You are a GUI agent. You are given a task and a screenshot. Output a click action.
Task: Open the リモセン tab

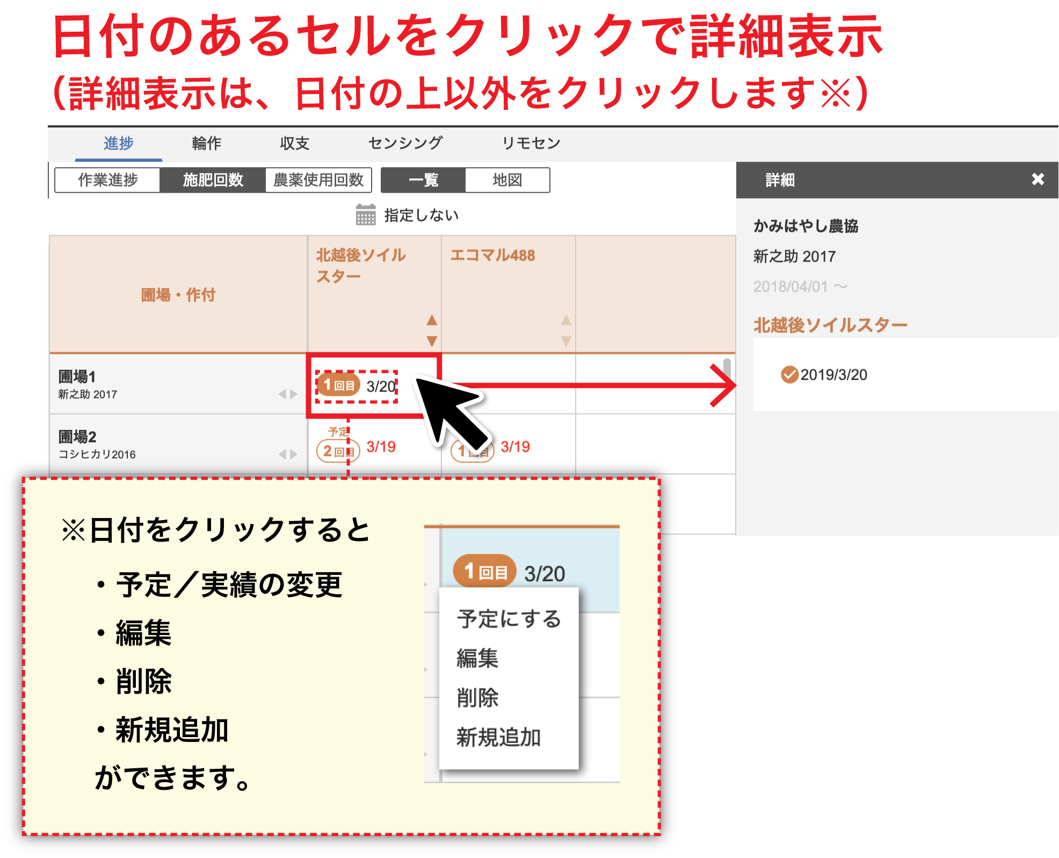click(x=531, y=143)
